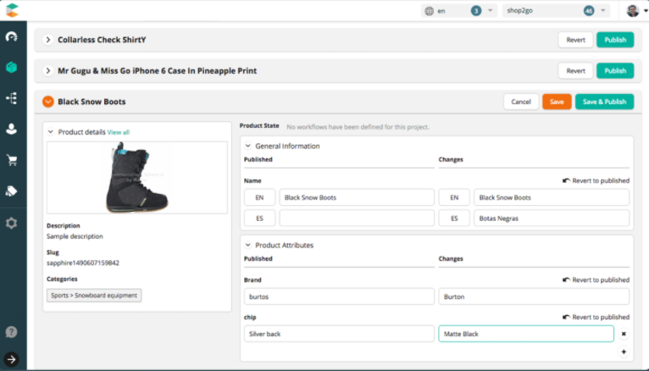The width and height of the screenshot is (649, 371).
Task: Open the Discounts tag icon in sidebar
Action: tap(12, 191)
